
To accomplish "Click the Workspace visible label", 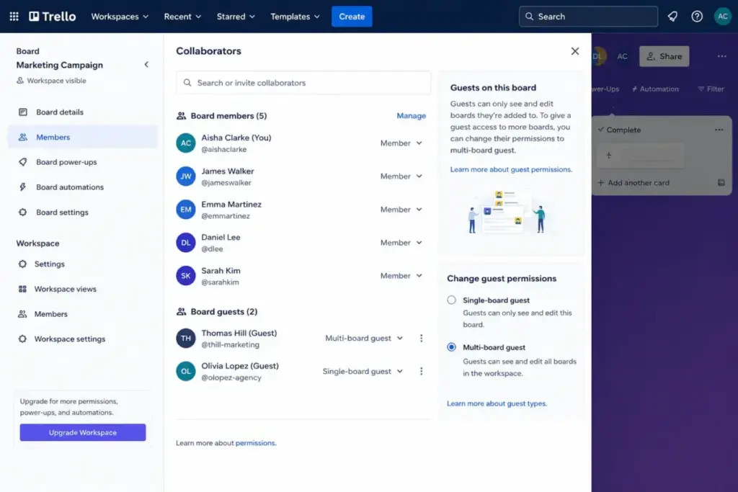I will [51, 81].
